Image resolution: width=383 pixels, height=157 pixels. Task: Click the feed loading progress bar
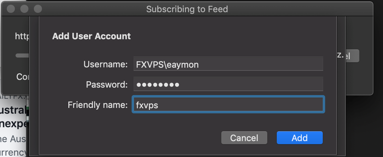22,55
